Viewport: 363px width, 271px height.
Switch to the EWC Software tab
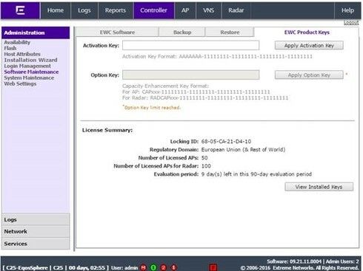pos(117,32)
